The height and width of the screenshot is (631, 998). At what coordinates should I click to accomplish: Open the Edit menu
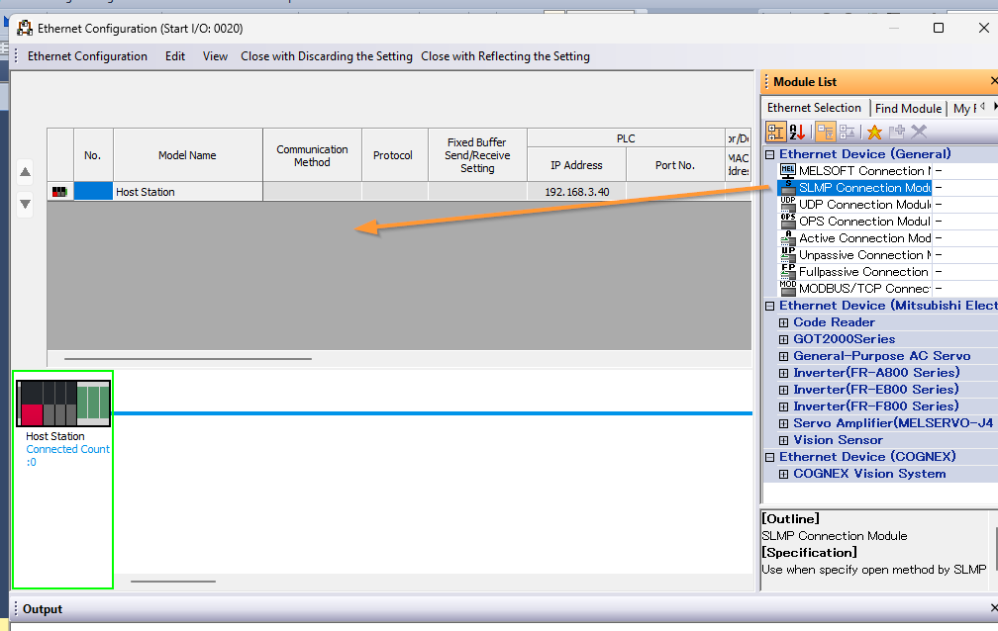coord(175,56)
